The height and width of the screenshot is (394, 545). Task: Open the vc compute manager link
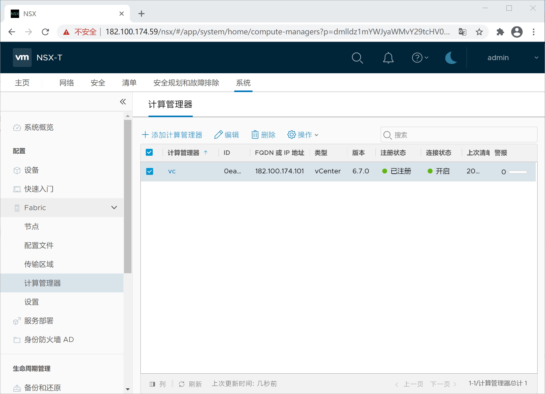pos(172,171)
